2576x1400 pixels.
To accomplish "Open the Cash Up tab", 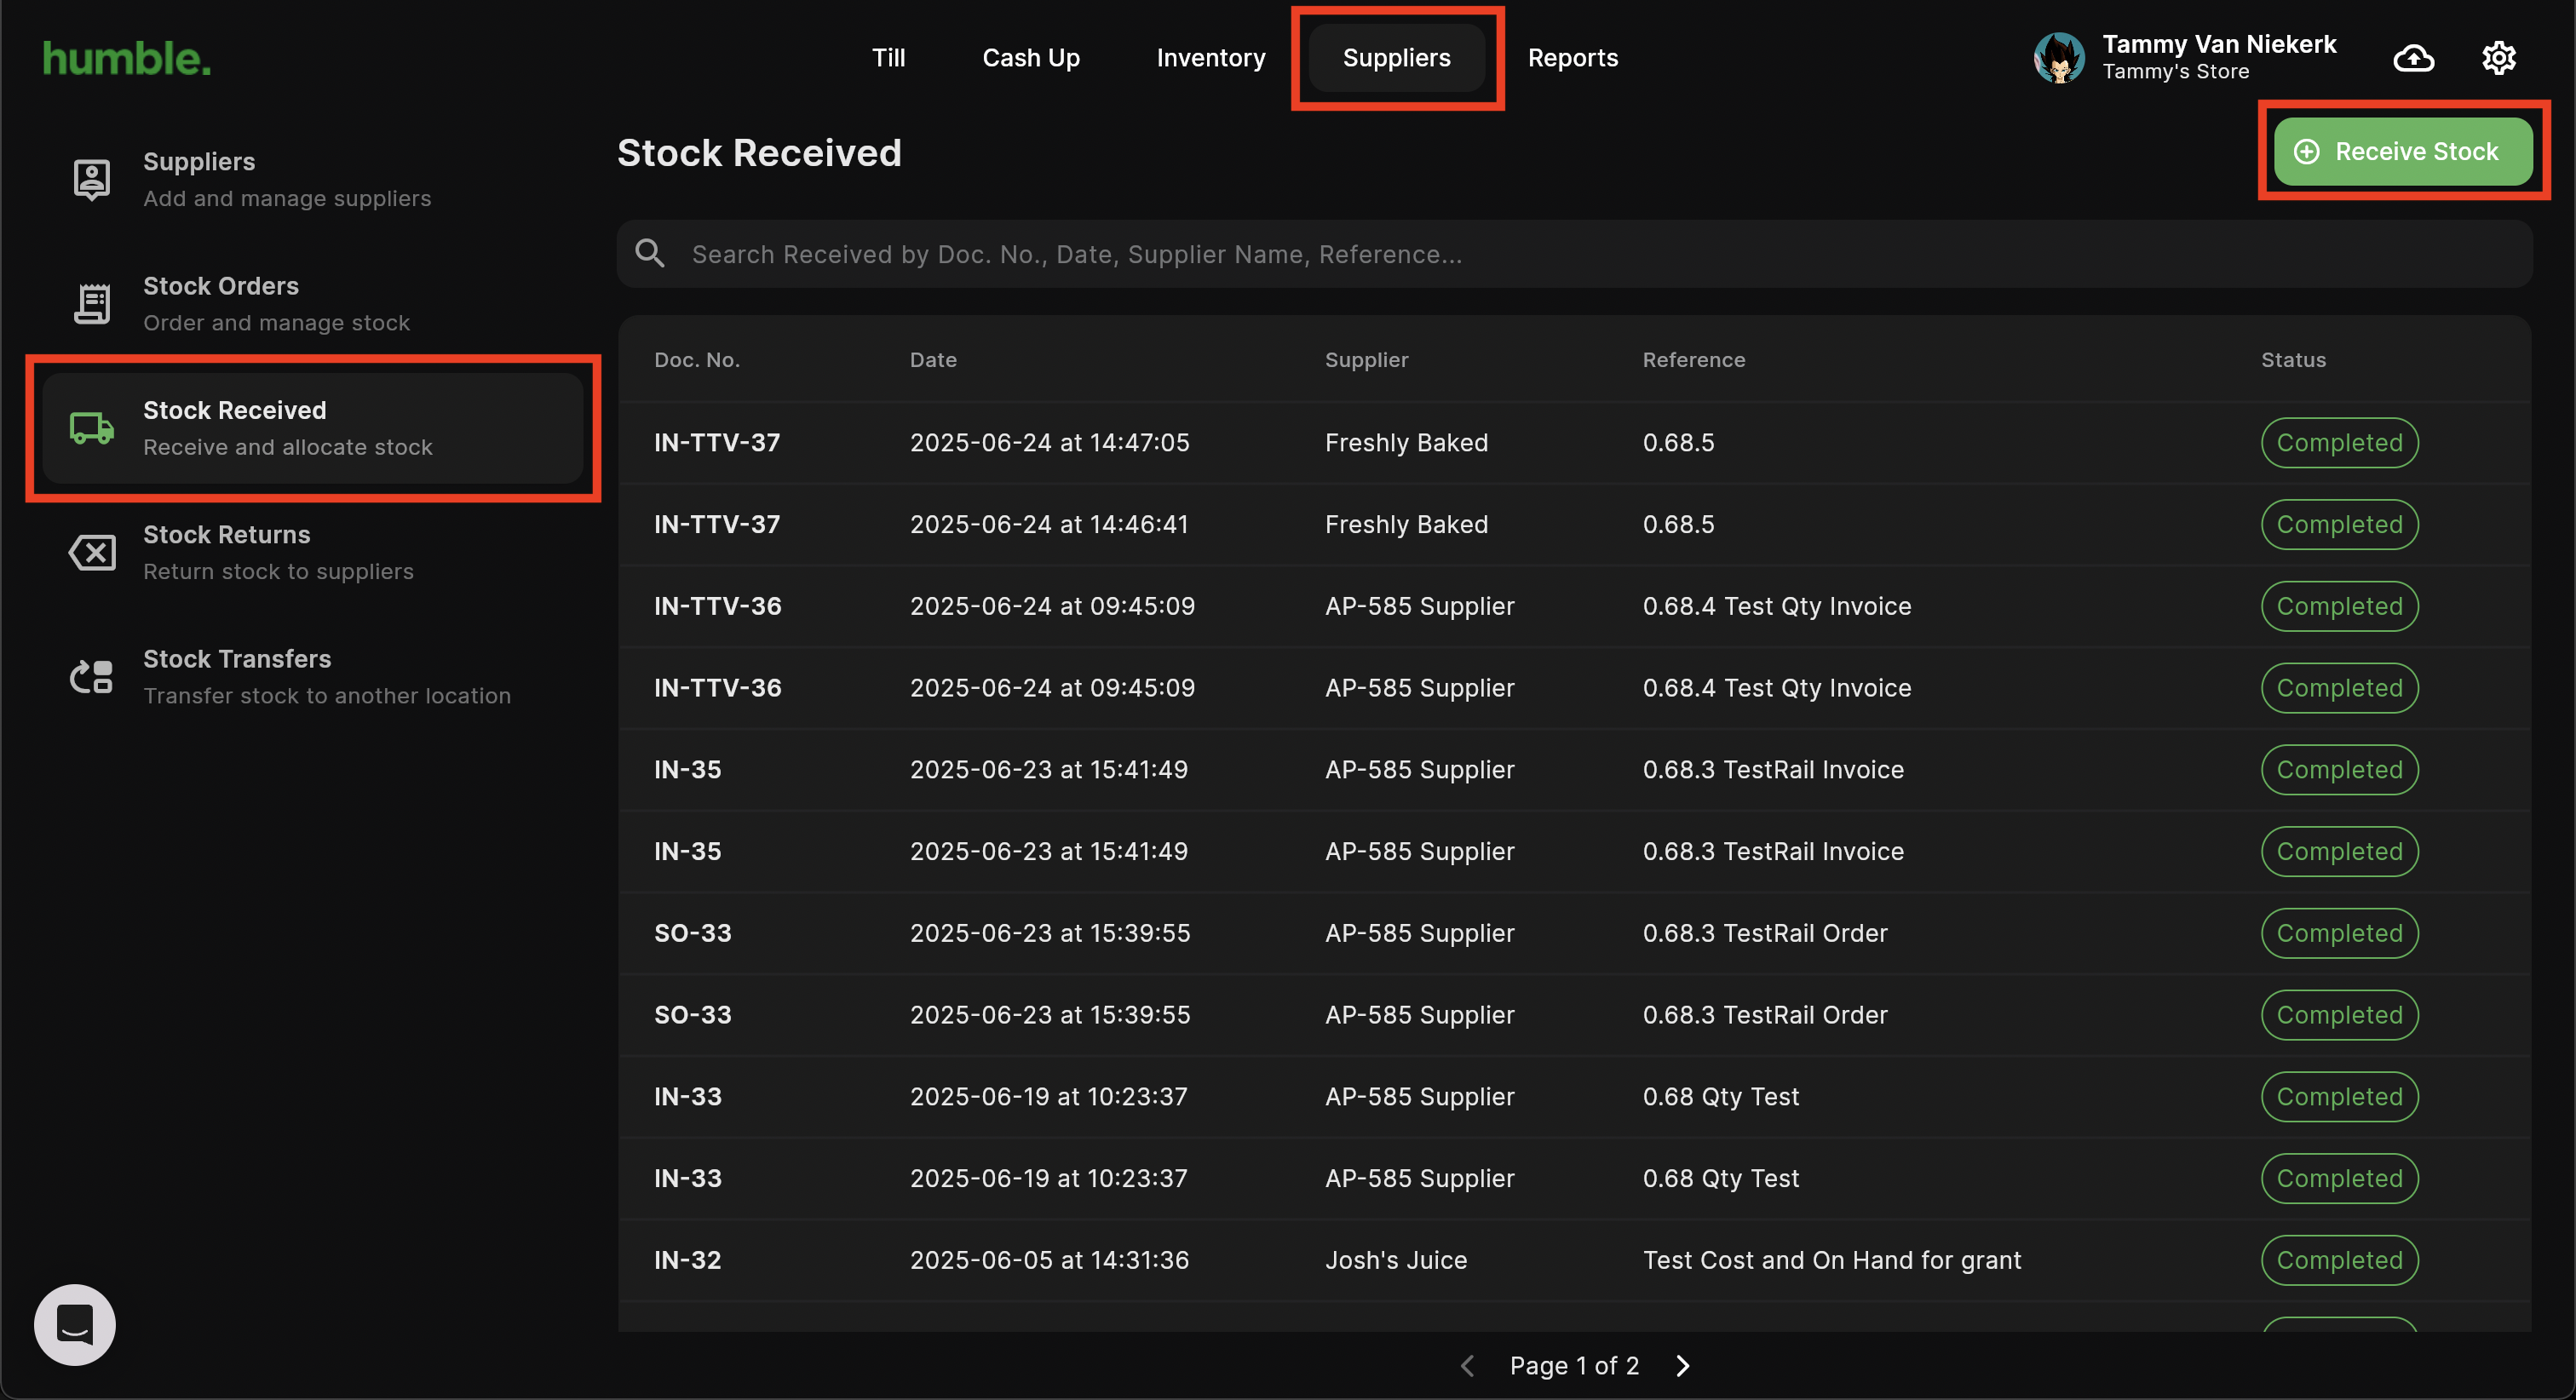I will pos(1031,58).
